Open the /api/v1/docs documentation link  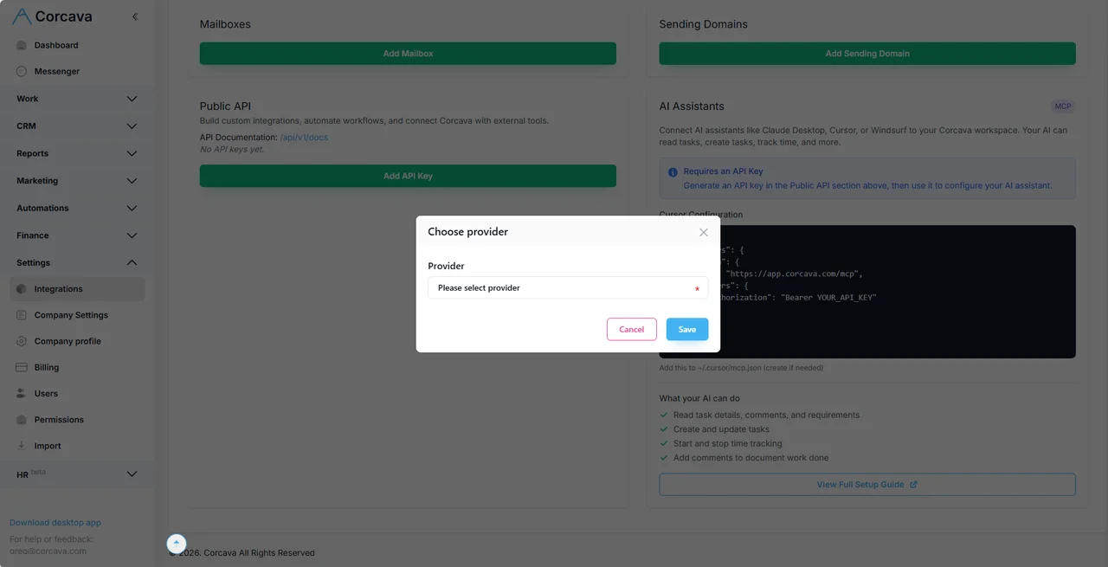pos(304,138)
